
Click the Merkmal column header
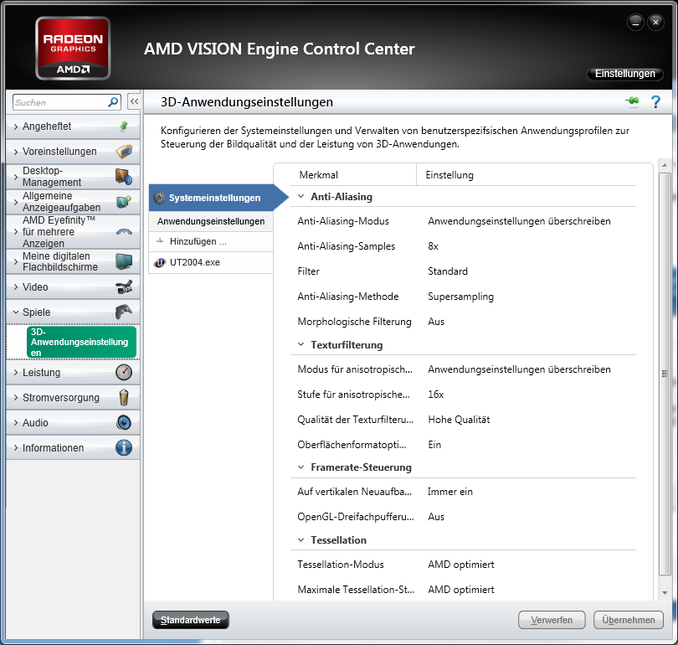click(x=318, y=175)
